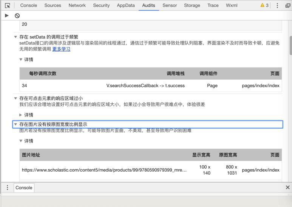Click the vertical scrollbar thumb of audit panel
This screenshot has height=207, width=292.
coord(291,46)
